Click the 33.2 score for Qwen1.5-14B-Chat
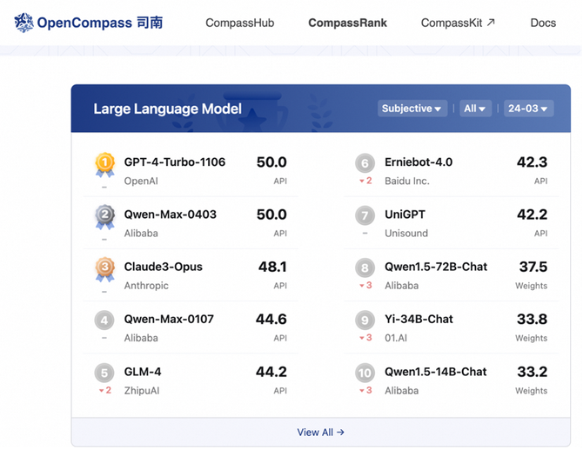This screenshot has width=583, height=449. (x=532, y=372)
